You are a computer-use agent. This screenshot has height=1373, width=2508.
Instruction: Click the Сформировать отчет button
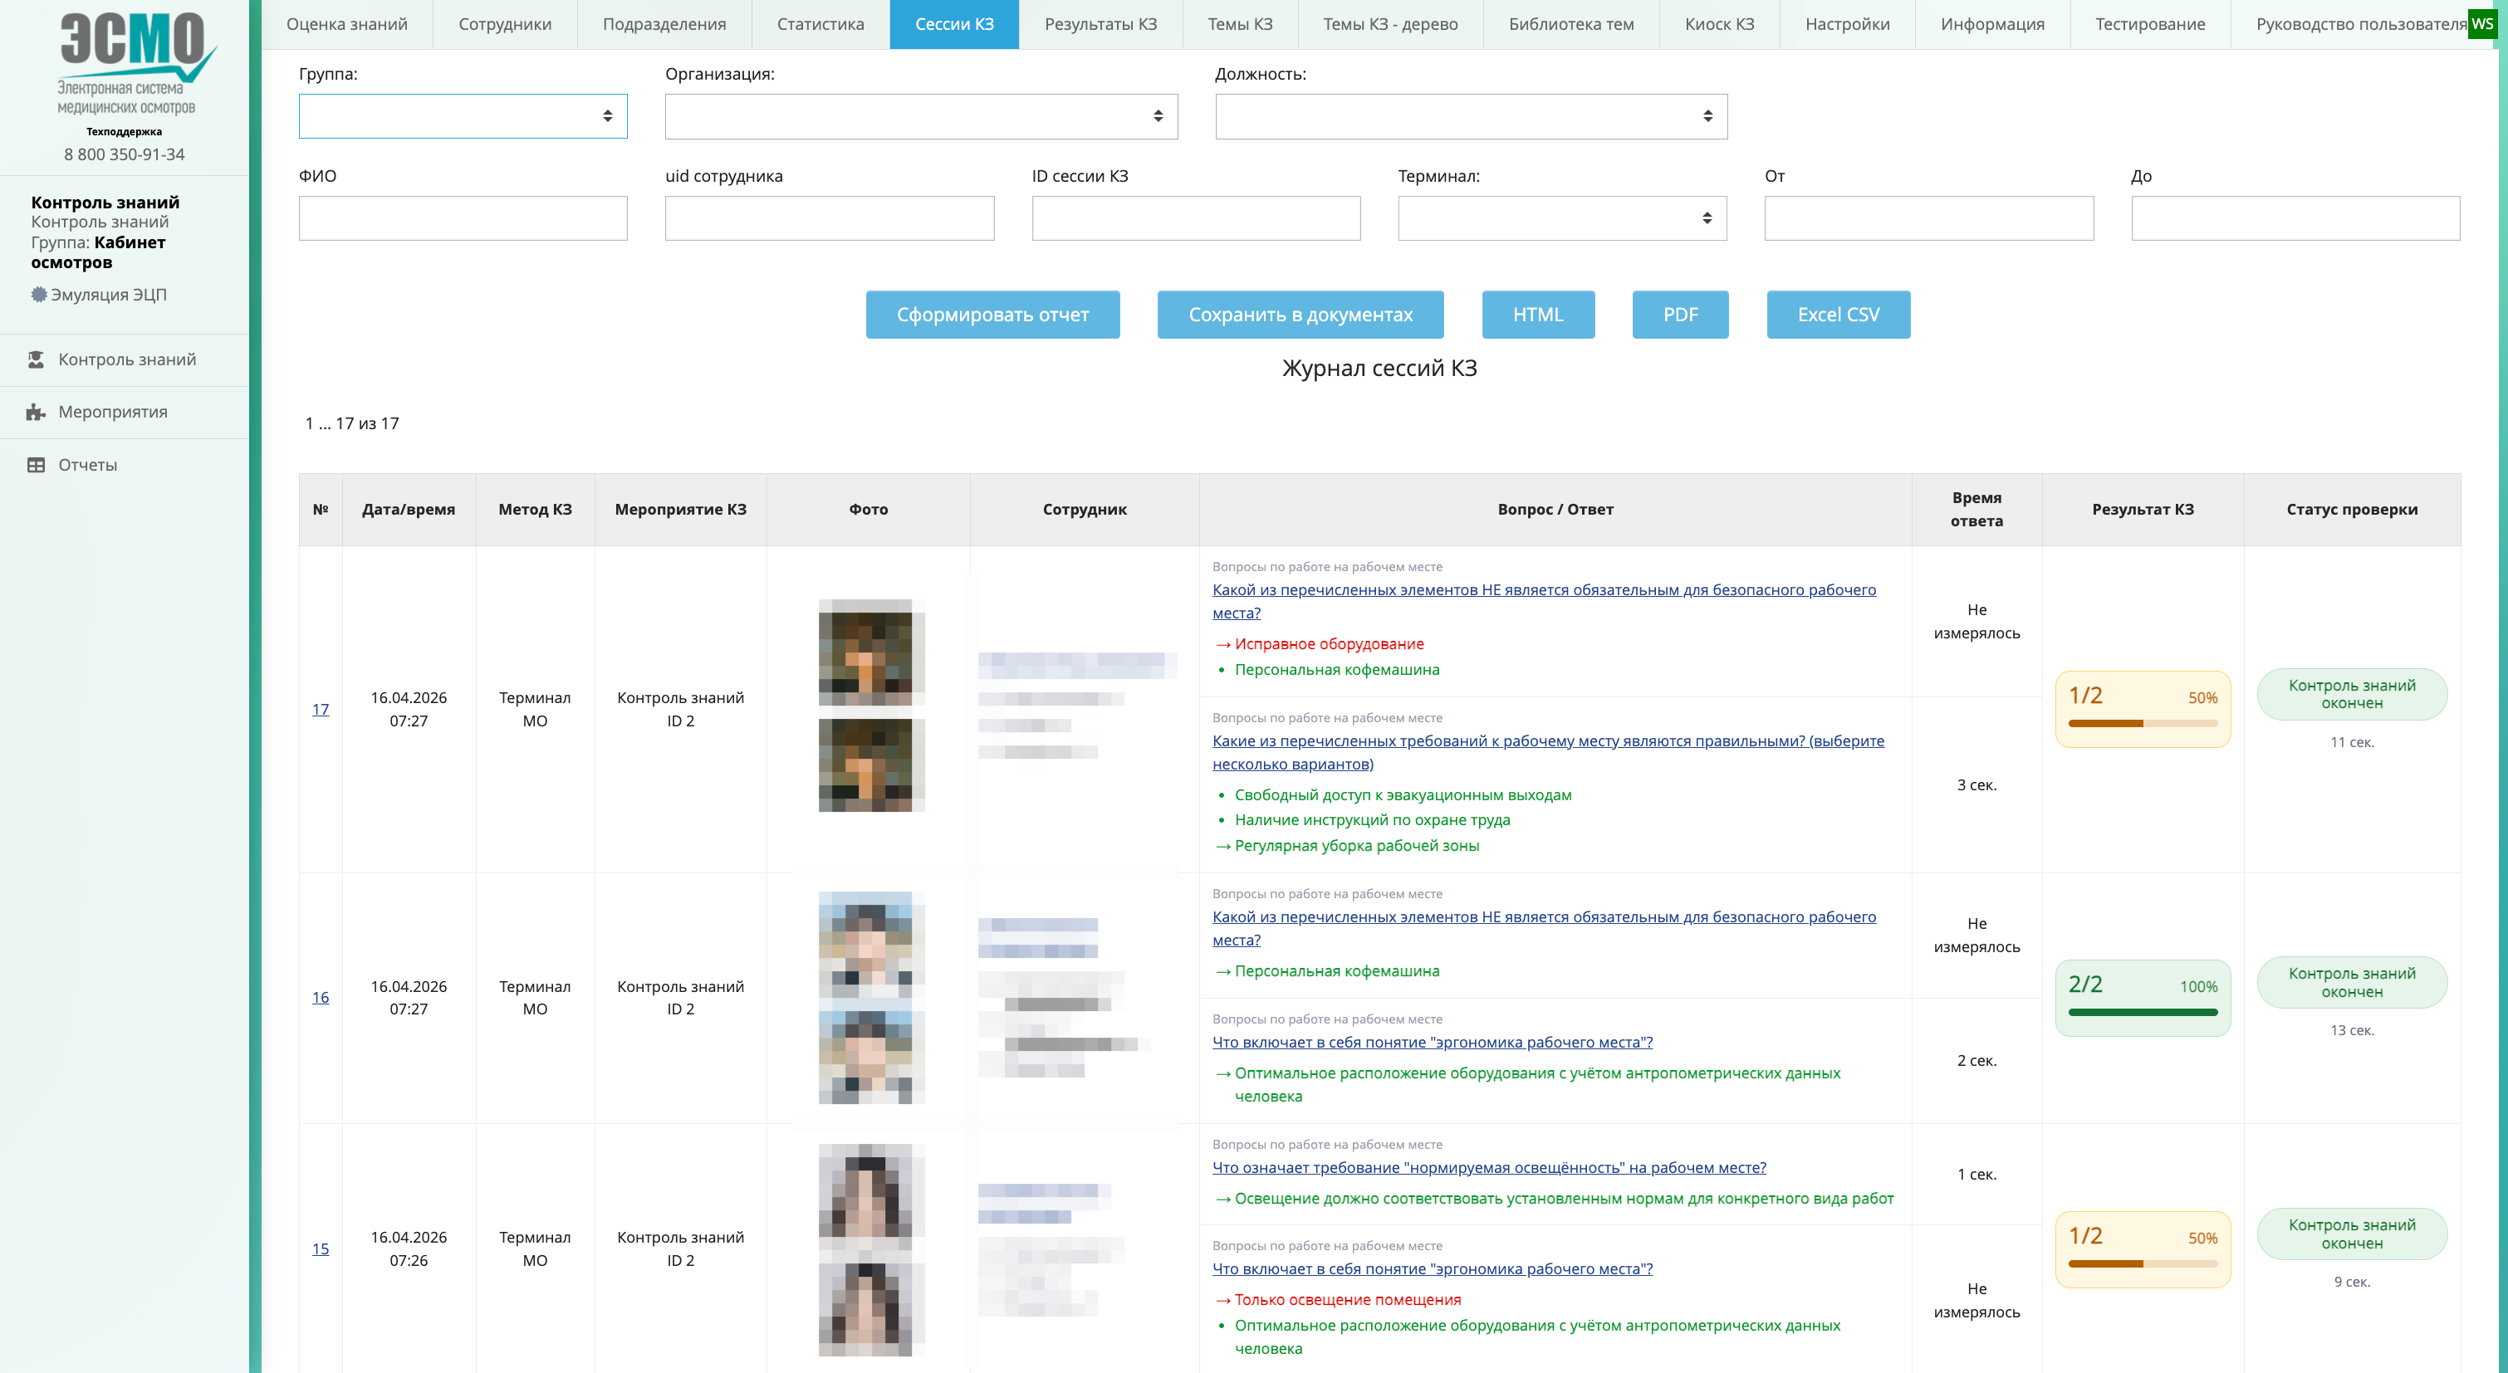point(992,315)
